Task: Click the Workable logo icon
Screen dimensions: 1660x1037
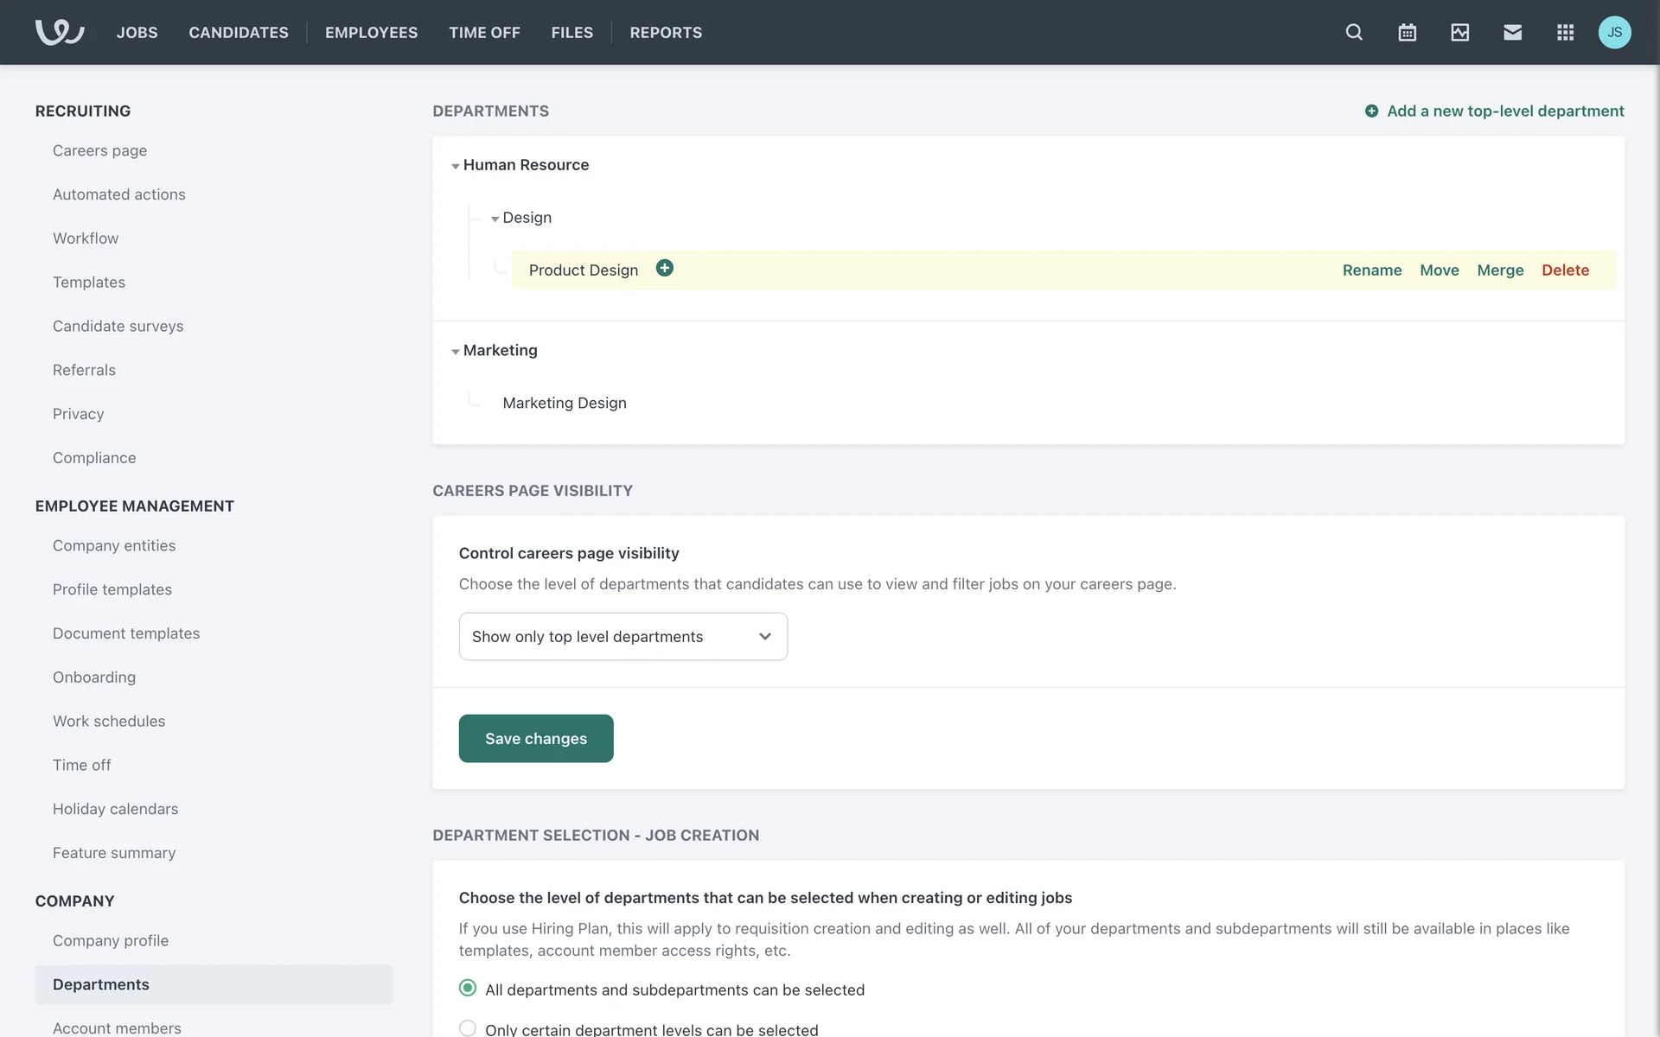Action: 59,32
